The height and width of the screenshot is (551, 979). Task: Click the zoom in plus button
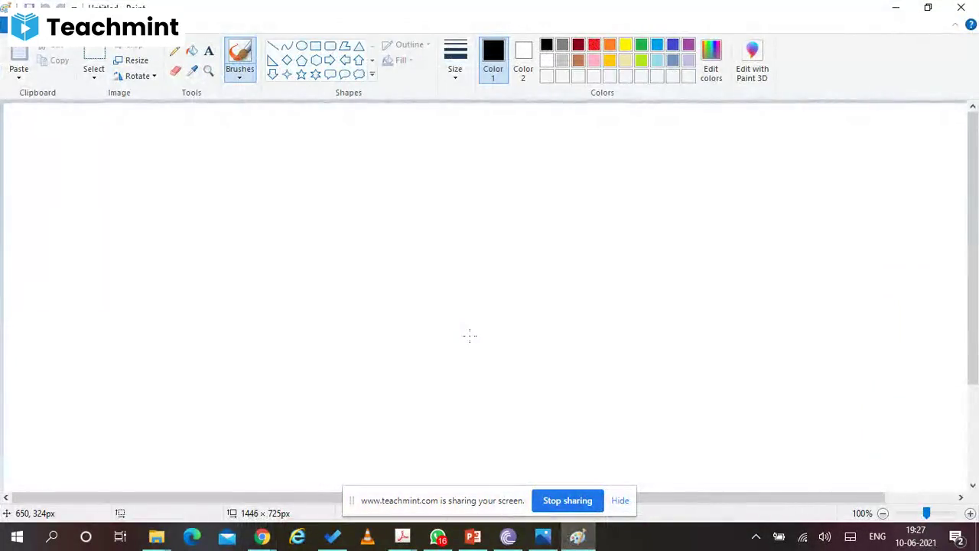tap(970, 514)
